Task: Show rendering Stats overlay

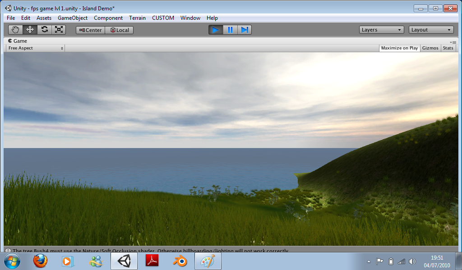Action: point(448,48)
